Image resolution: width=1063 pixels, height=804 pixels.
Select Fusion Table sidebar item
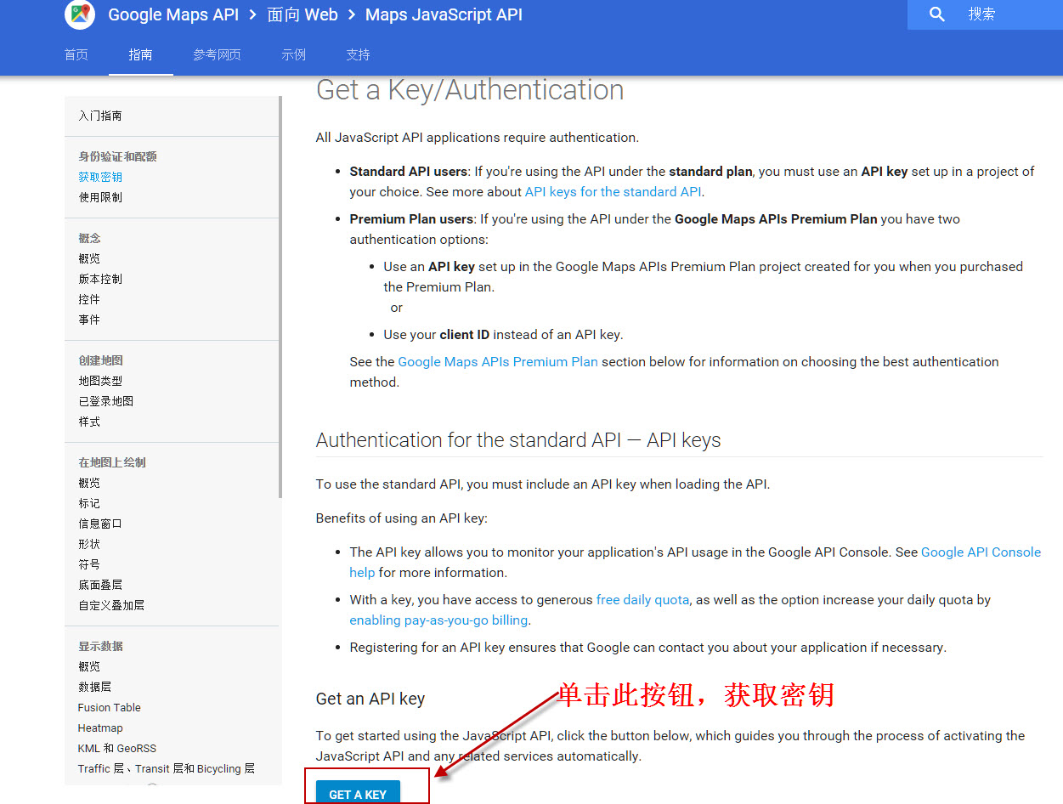pyautogui.click(x=109, y=707)
